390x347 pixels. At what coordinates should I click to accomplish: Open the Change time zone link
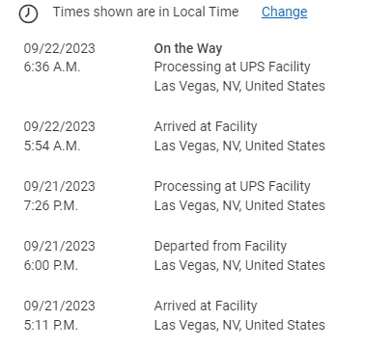[284, 12]
